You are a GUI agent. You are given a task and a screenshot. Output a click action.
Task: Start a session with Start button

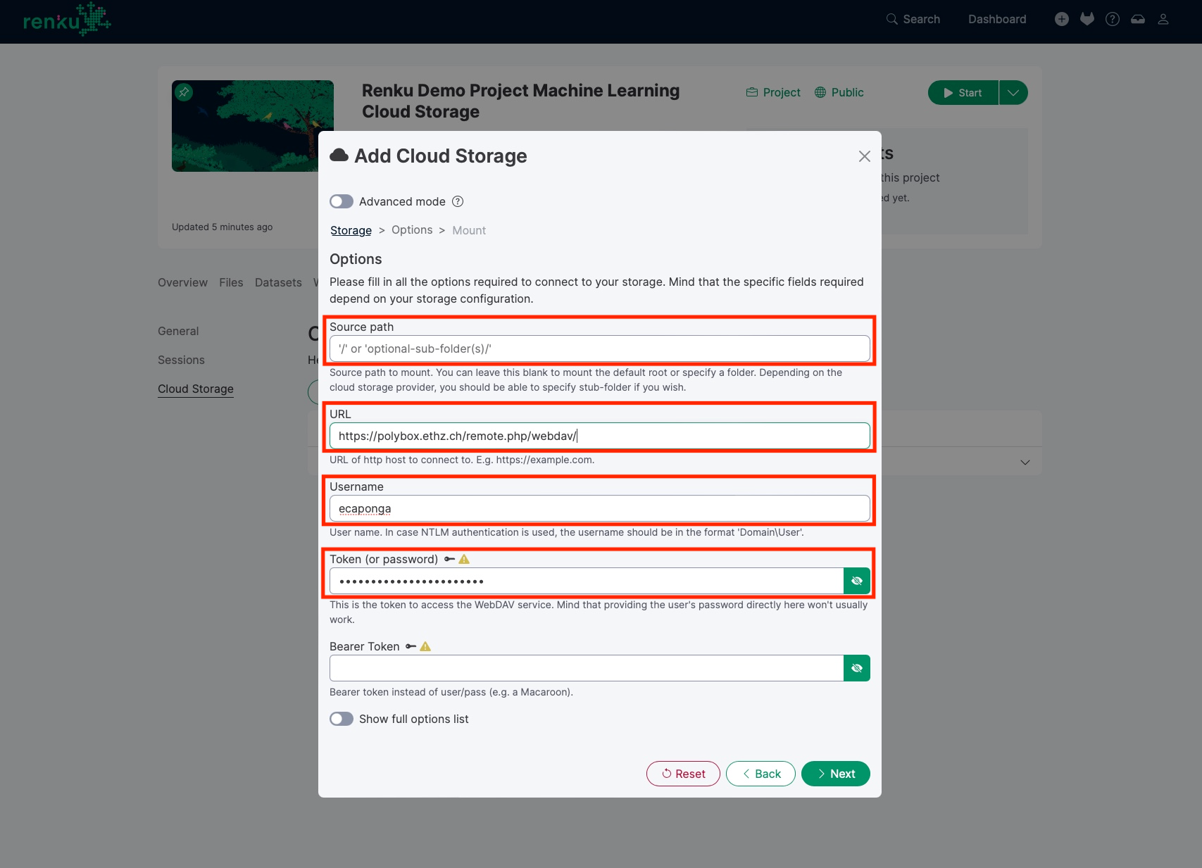tap(963, 92)
